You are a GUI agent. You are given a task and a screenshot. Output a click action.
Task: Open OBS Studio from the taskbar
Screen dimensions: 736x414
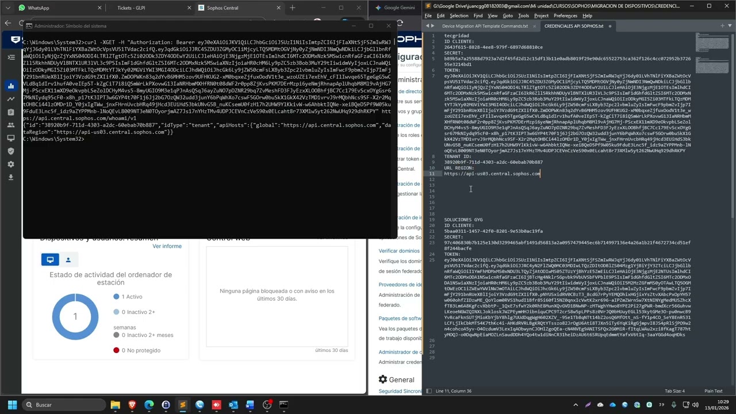point(267,405)
